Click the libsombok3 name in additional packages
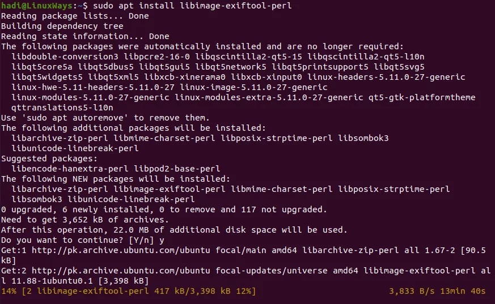Screen dimensions: 495x304 pos(363,138)
